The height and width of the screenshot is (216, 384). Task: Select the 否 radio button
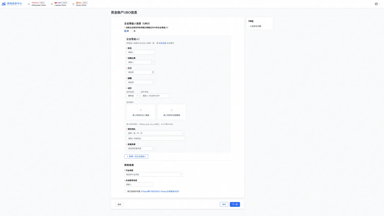(x=132, y=31)
